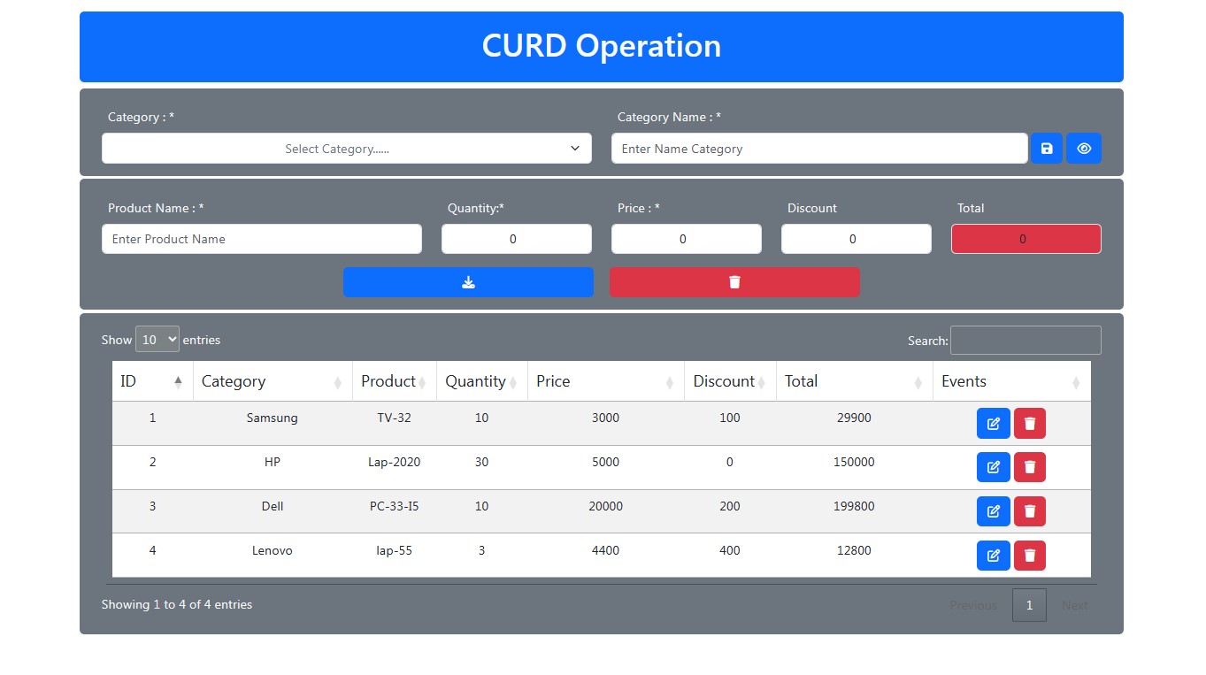The height and width of the screenshot is (675, 1206).
Task: Edit the Lenovo lap-55 row
Action: click(993, 556)
